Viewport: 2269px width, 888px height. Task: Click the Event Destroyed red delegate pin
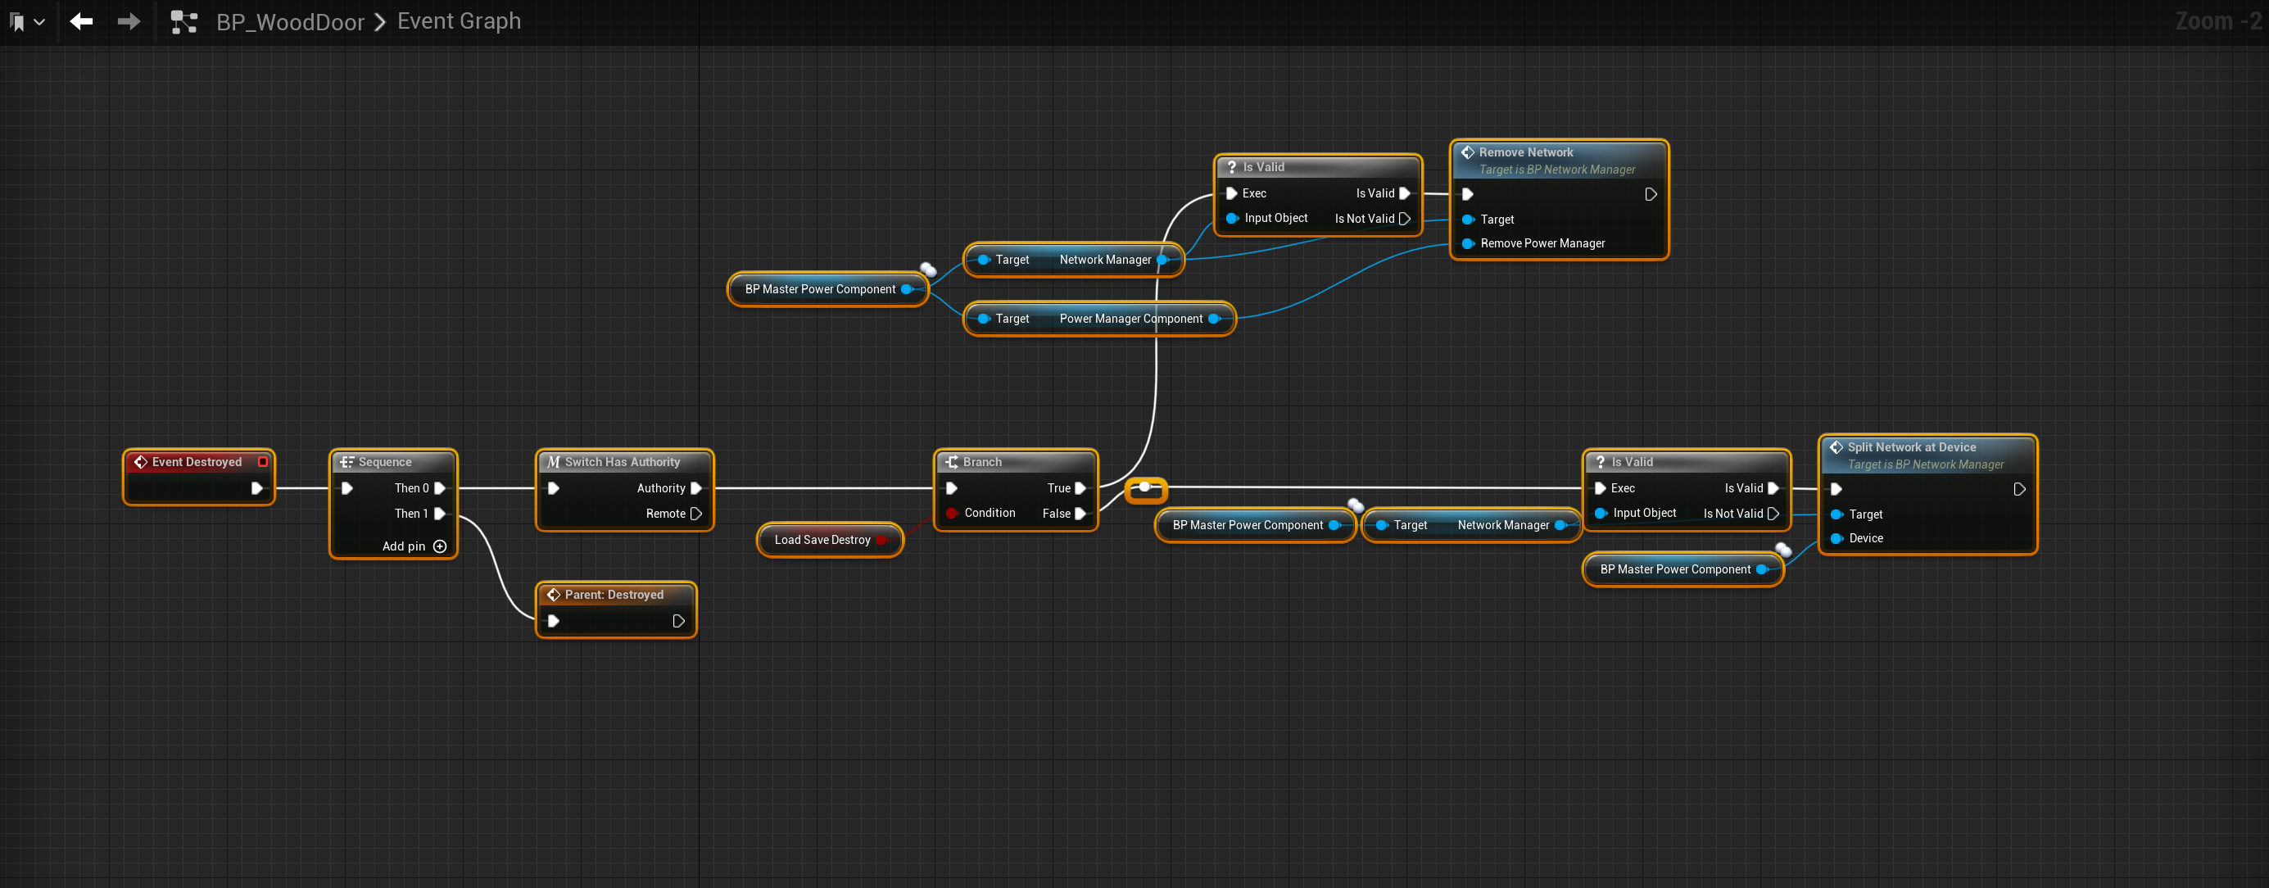(262, 462)
